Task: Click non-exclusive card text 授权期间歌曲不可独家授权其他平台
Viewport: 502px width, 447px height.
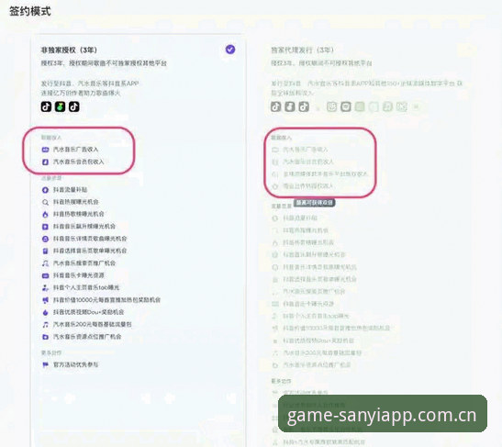Action: coord(117,63)
